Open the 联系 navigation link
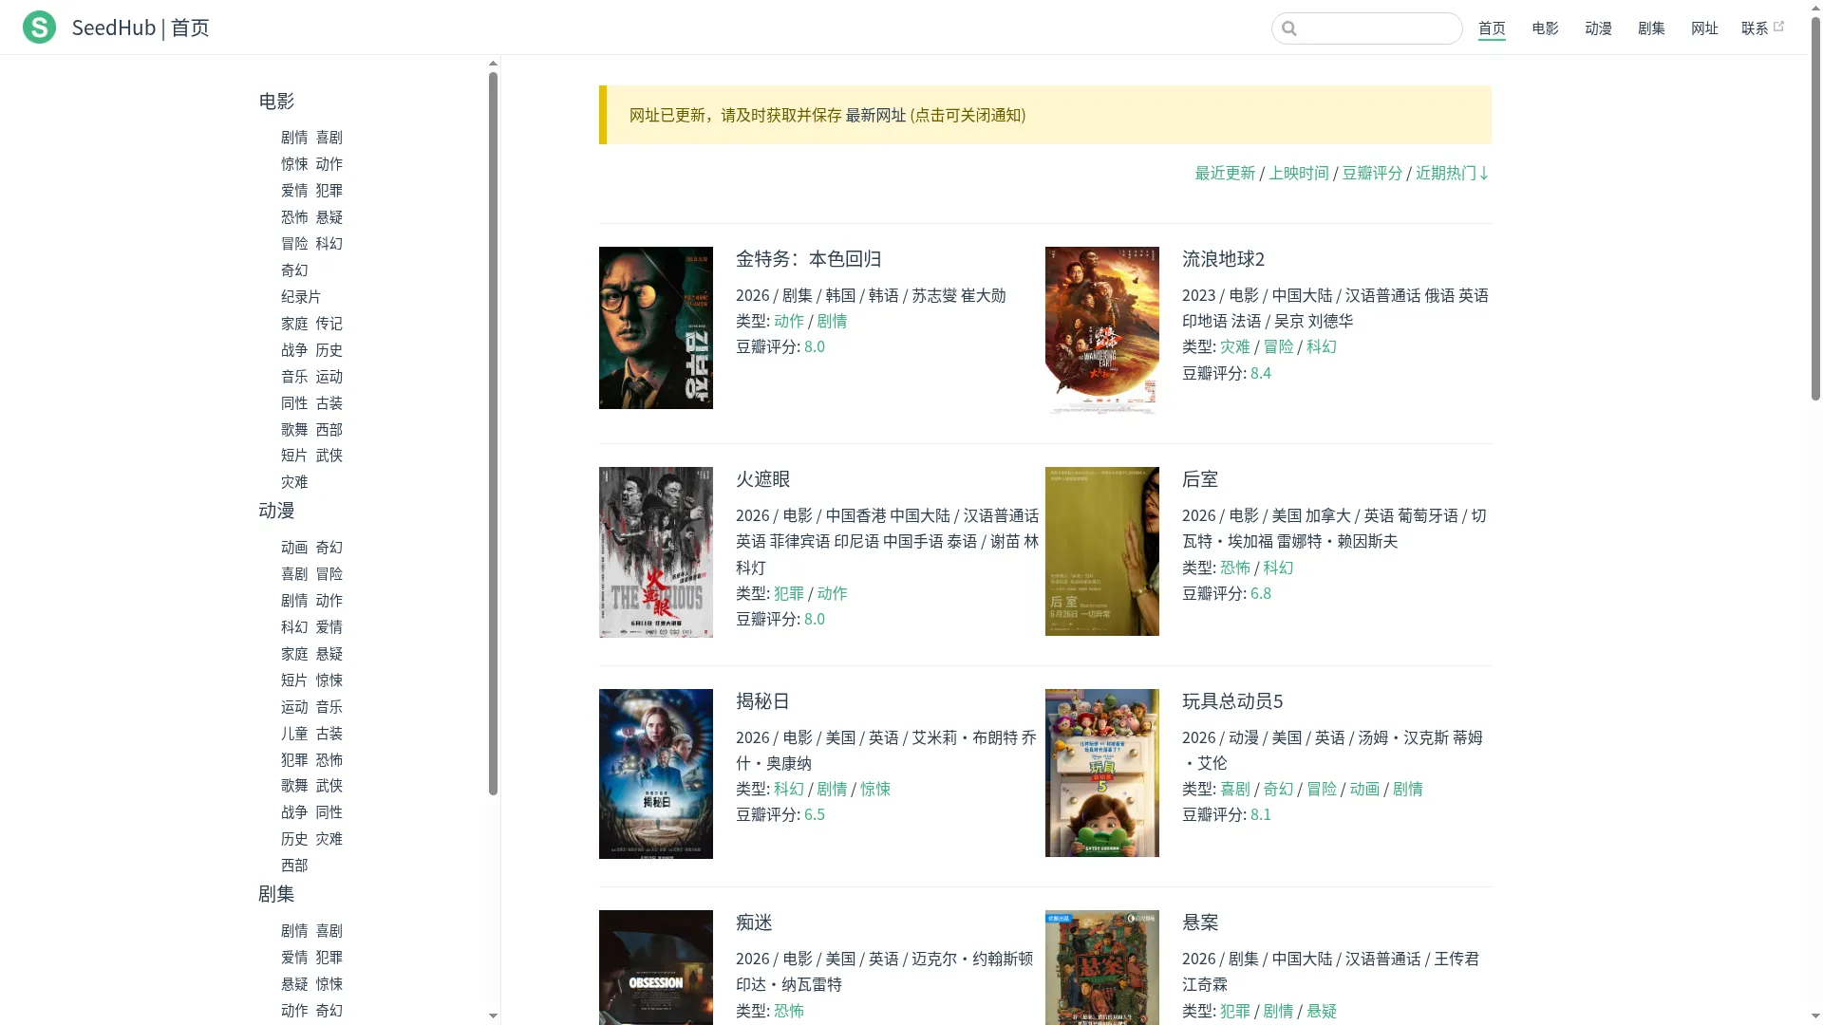 click(x=1755, y=28)
